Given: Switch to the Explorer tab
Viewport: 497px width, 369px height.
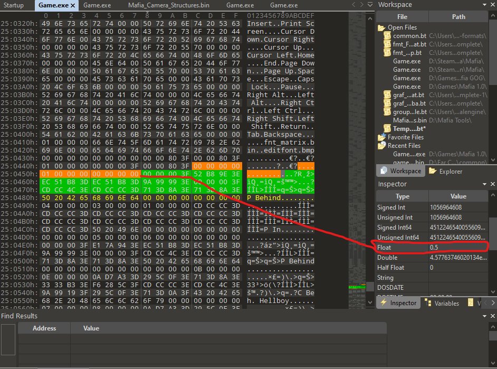Looking at the screenshot, I should tap(445, 171).
